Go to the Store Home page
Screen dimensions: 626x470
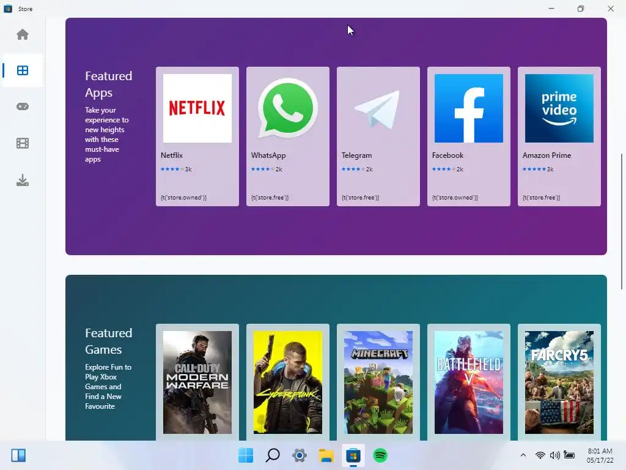coord(23,34)
